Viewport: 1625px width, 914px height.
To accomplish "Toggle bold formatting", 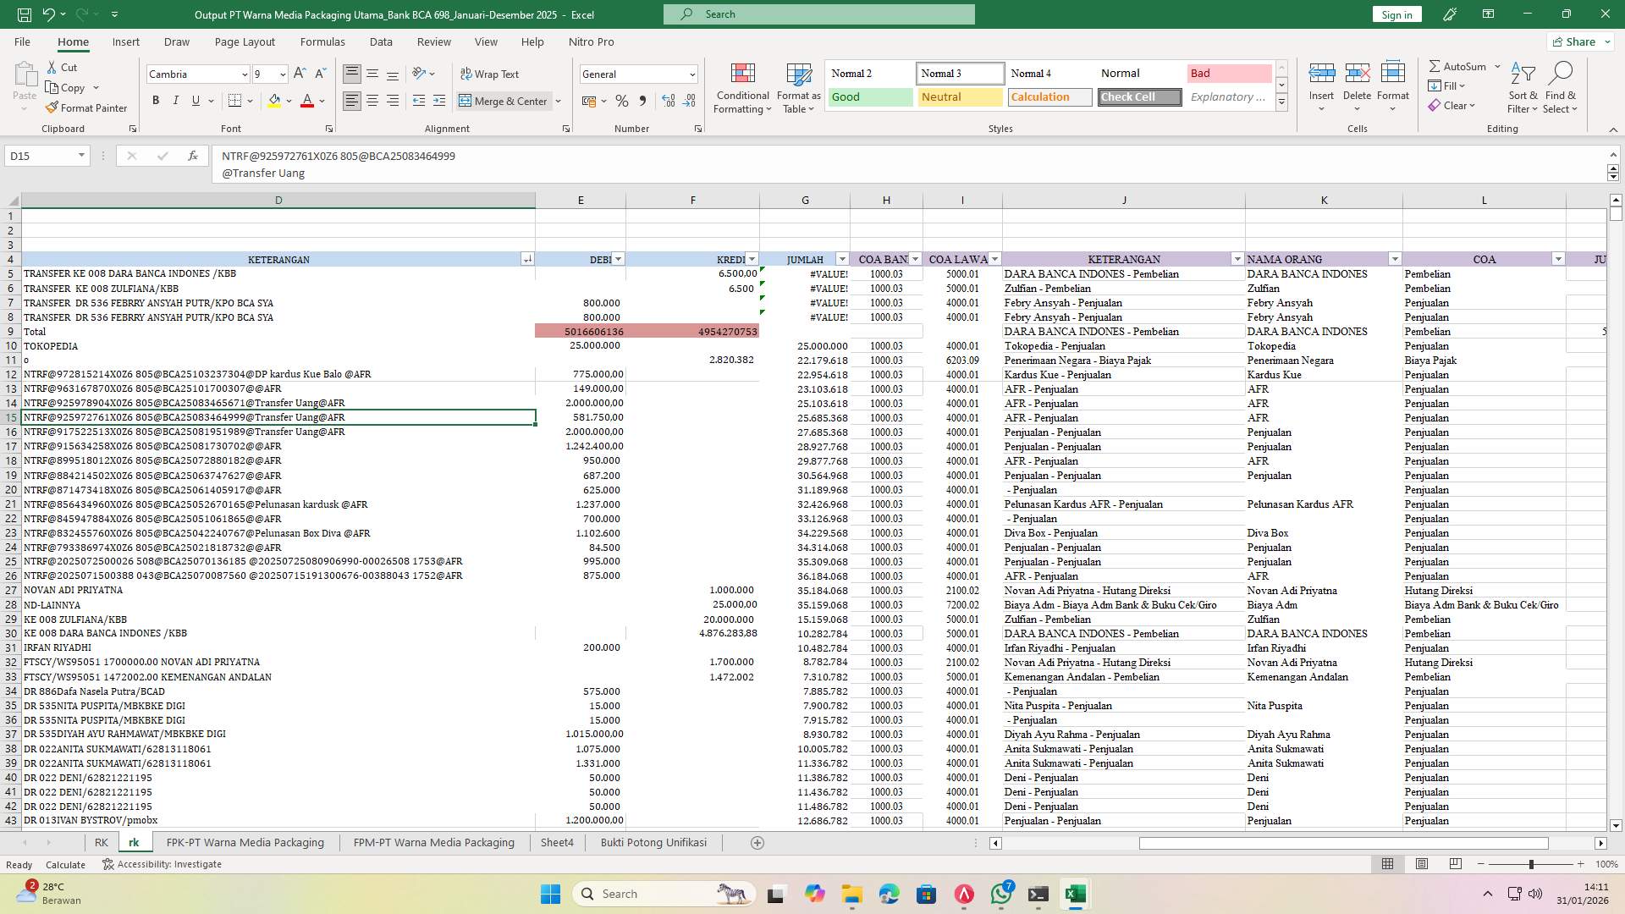I will pos(156,100).
